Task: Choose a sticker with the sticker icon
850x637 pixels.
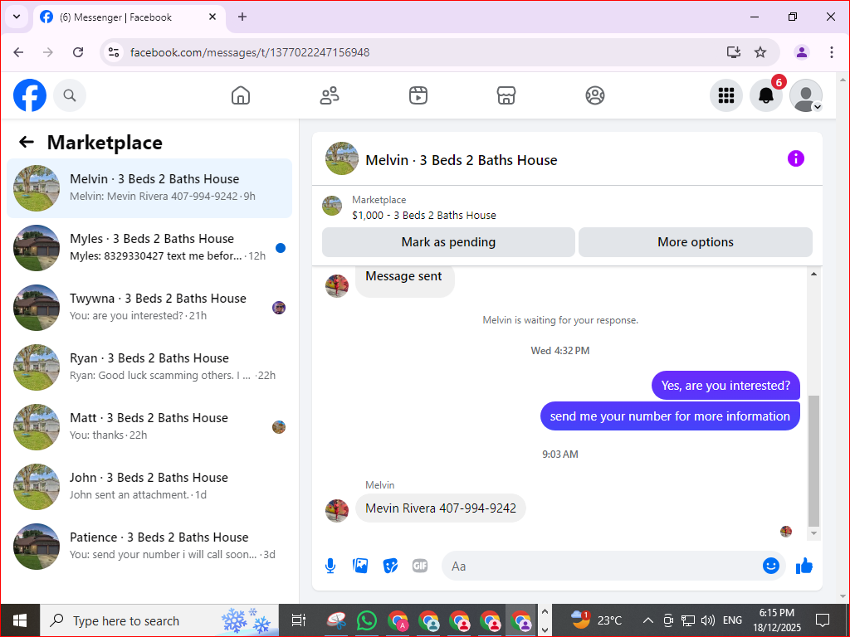Action: click(x=390, y=566)
